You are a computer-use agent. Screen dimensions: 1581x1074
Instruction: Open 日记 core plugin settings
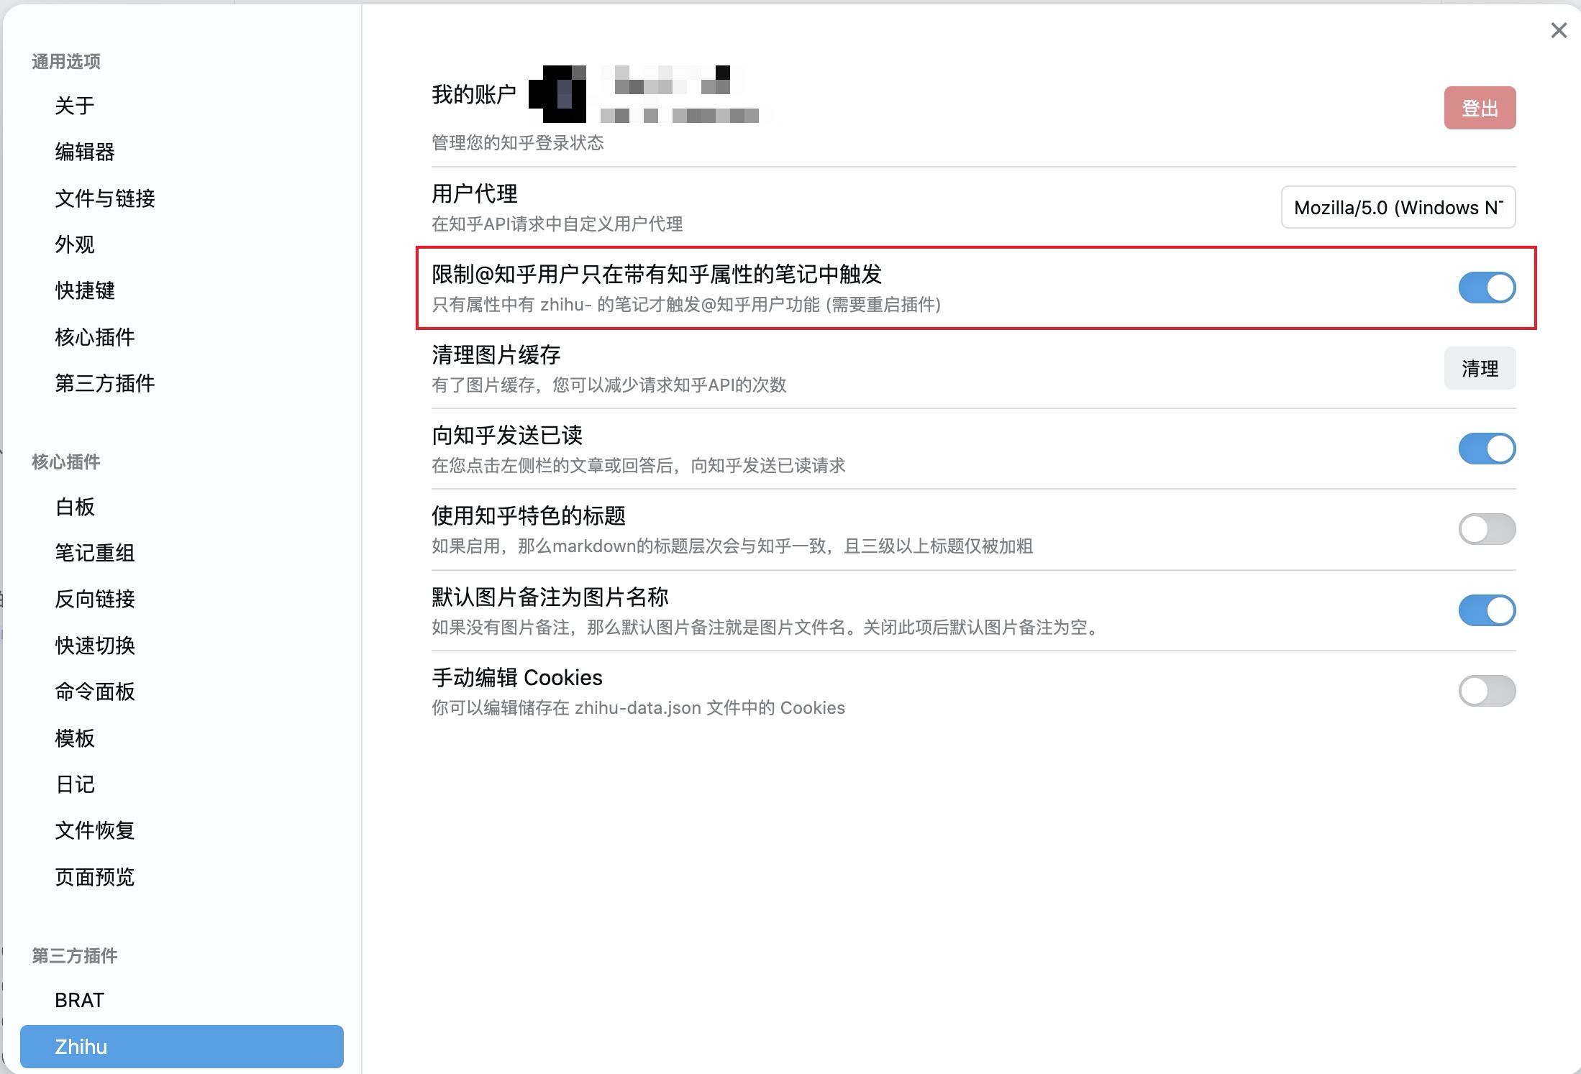click(x=74, y=784)
